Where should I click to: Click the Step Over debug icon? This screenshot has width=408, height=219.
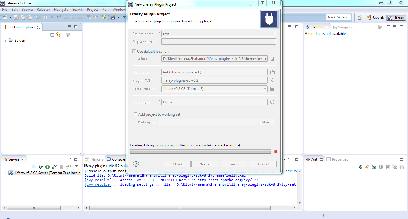(x=72, y=18)
